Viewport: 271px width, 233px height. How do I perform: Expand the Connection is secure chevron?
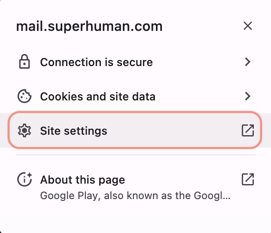[x=247, y=62]
